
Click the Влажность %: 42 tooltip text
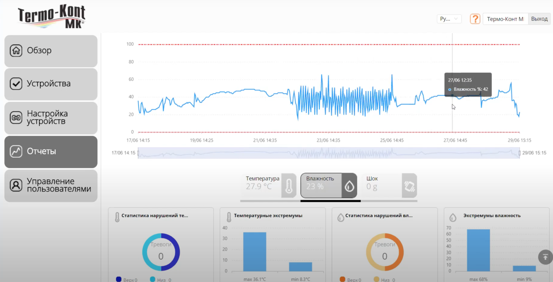[x=471, y=89]
